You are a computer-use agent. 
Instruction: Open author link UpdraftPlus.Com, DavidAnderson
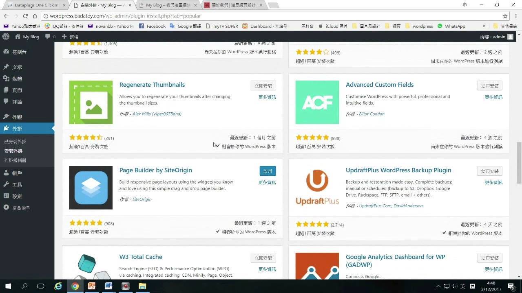(x=391, y=206)
